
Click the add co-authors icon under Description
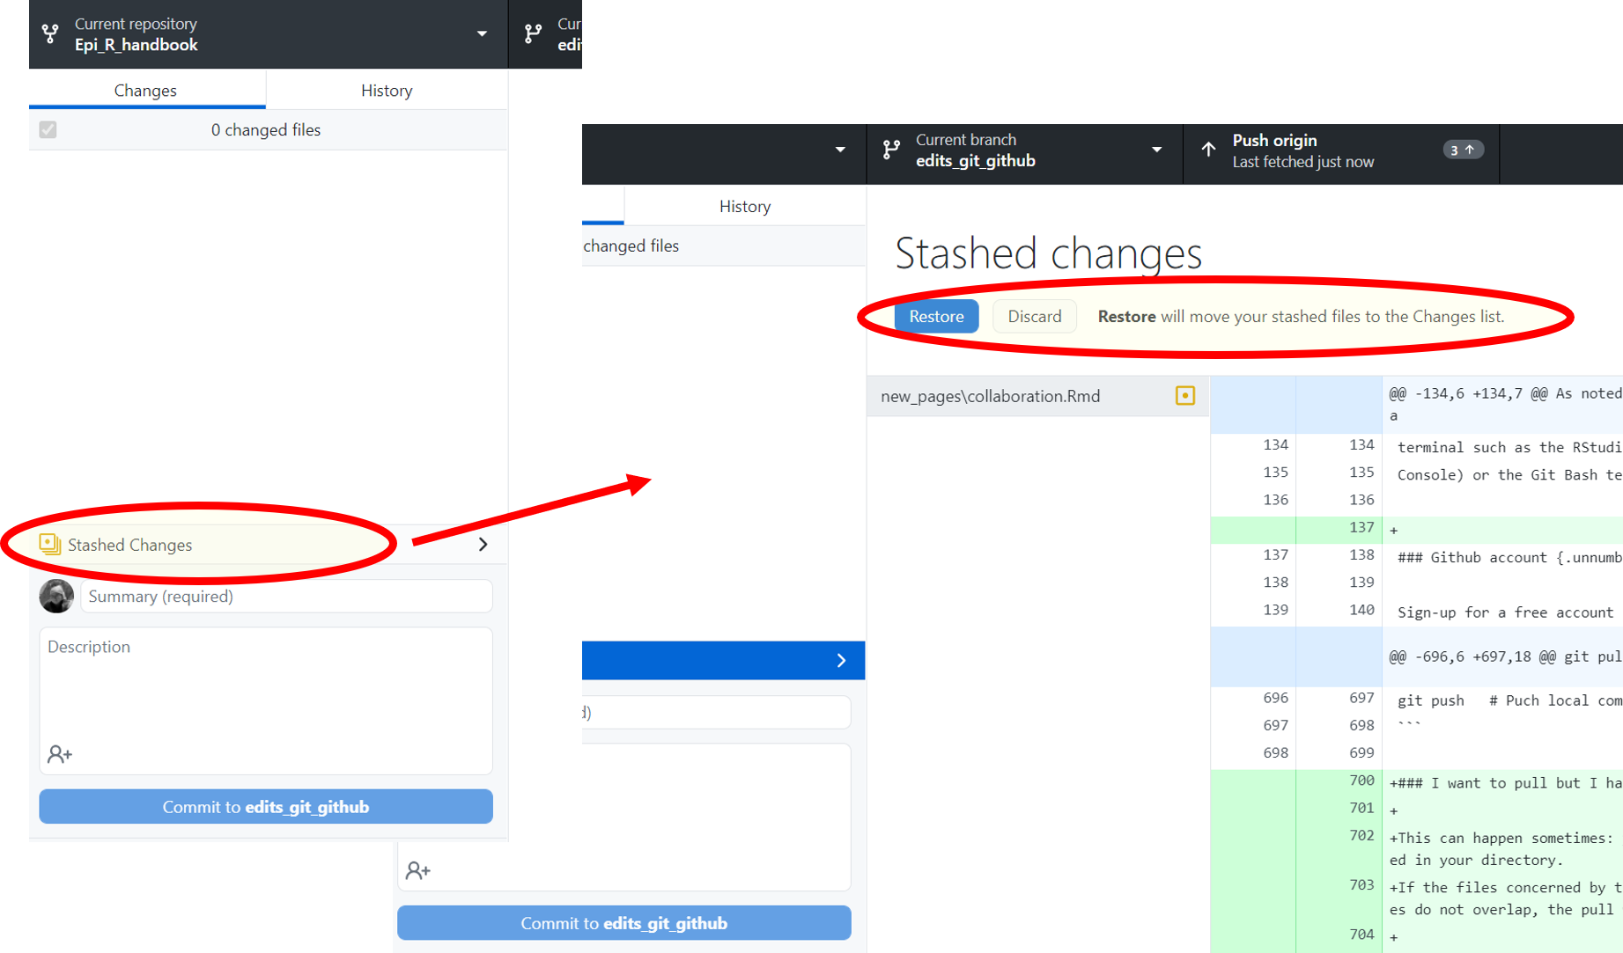tap(60, 754)
